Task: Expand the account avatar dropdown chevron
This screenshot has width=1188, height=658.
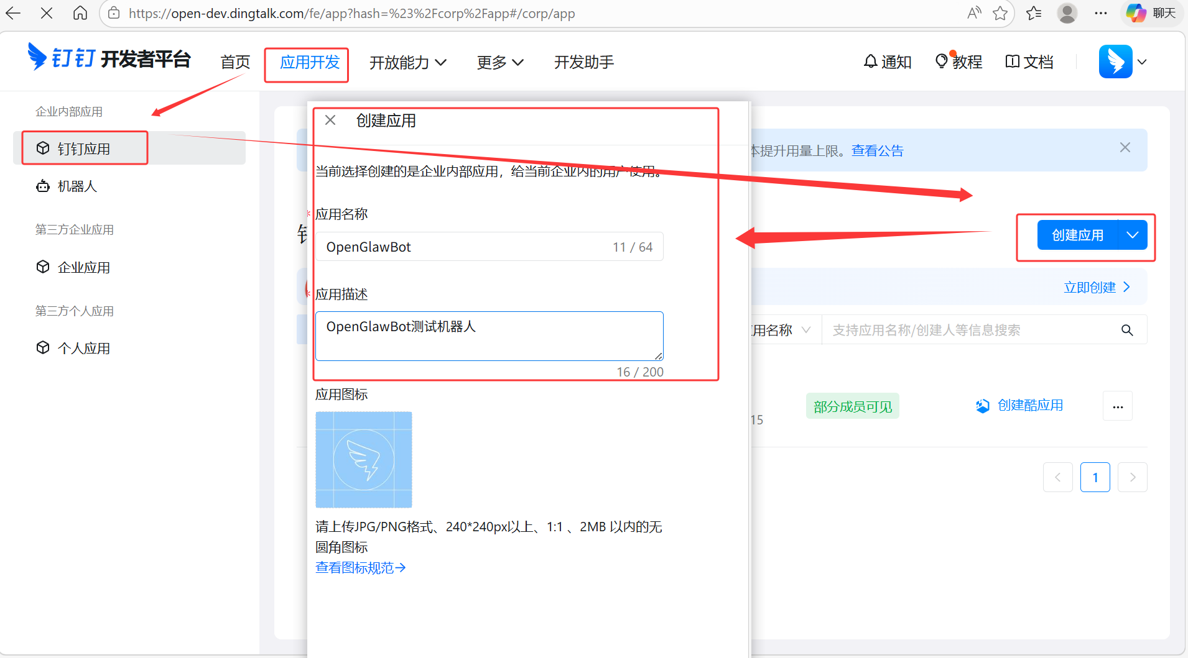Action: [1142, 62]
